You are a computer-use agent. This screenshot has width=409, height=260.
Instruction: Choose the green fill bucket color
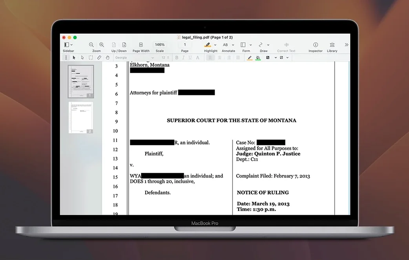258,58
